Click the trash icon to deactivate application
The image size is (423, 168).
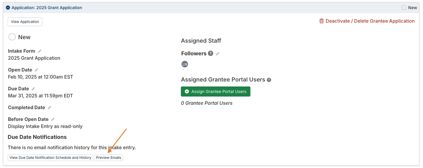[x=322, y=21]
